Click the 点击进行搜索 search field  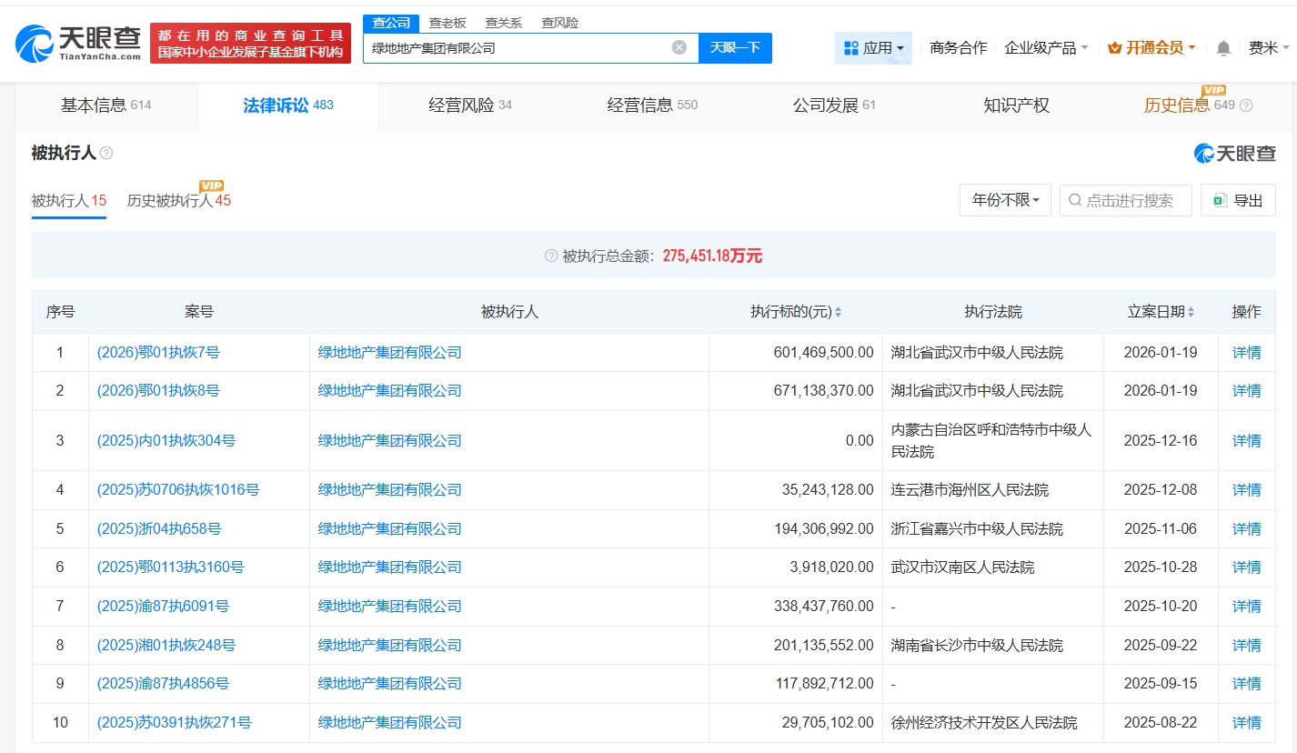1128,200
